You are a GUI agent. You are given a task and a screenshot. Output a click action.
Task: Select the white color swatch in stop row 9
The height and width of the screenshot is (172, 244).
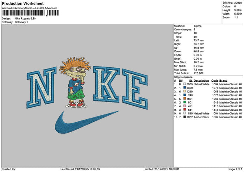tap(185, 113)
